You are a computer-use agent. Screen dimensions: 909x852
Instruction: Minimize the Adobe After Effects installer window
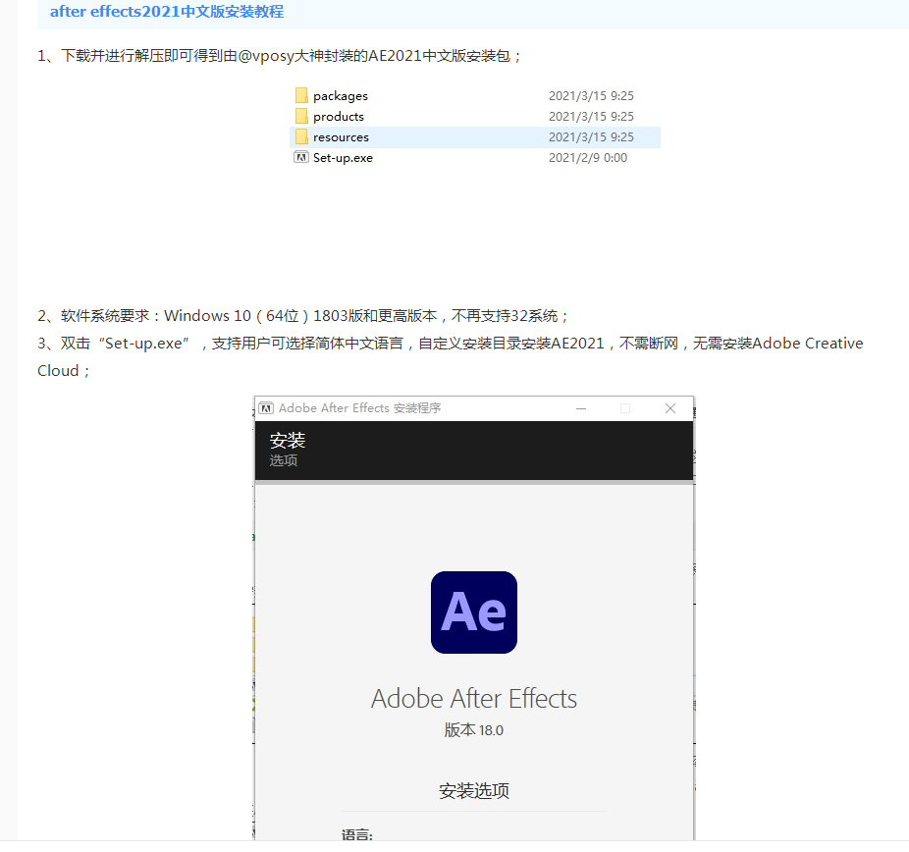click(x=581, y=408)
